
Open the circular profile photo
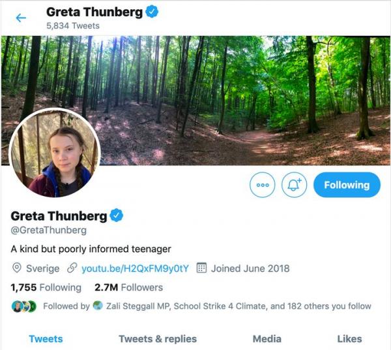pos(55,153)
